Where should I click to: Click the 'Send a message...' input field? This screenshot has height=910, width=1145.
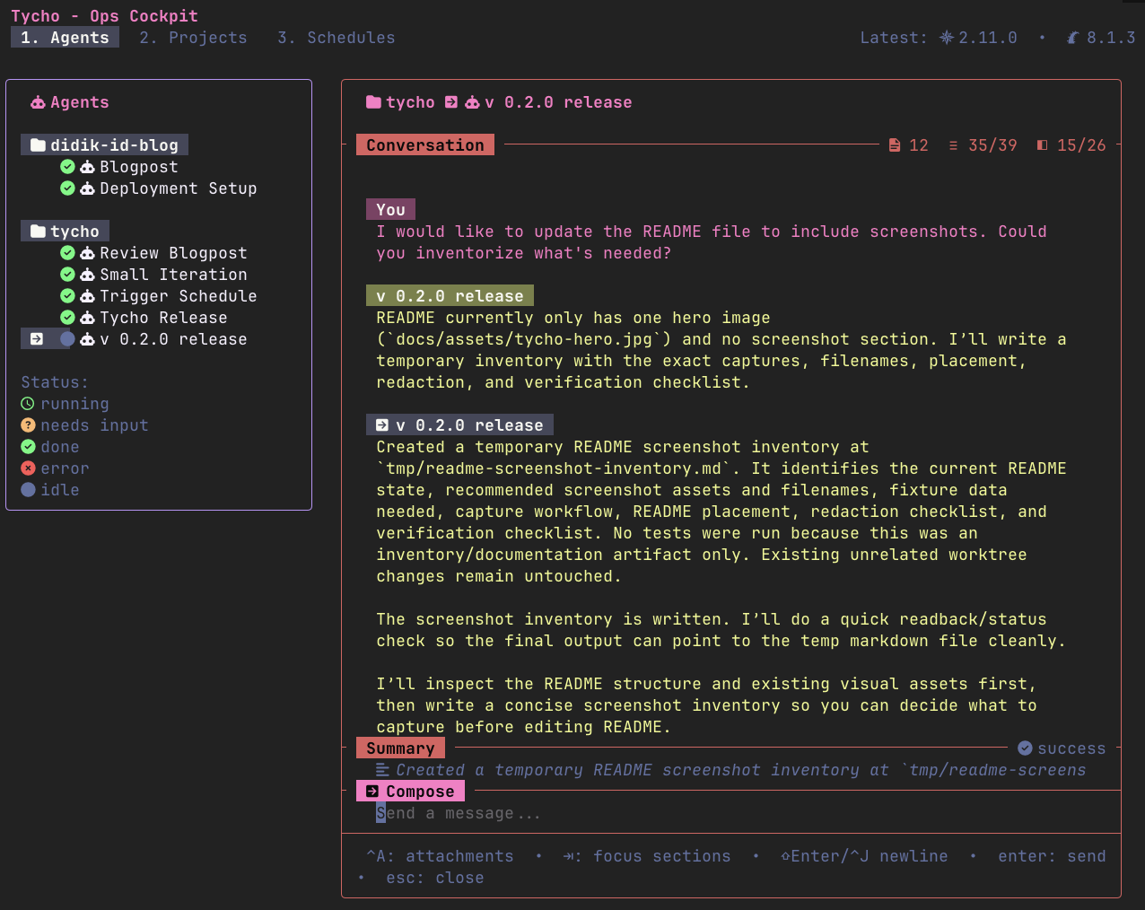731,813
